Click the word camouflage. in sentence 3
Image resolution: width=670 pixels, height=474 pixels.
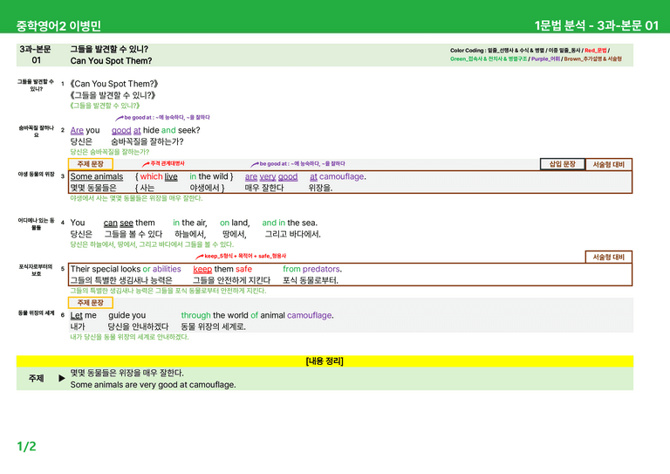point(343,176)
